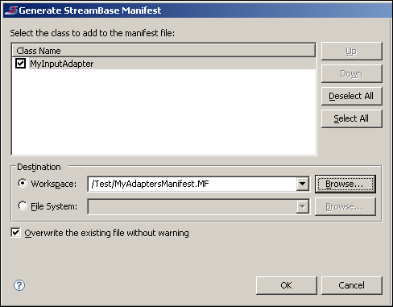This screenshot has height=307, width=393.
Task: Choose the File System radio option
Action: click(x=23, y=206)
